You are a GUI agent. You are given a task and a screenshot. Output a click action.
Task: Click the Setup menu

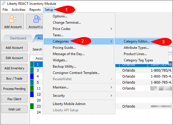(49, 10)
